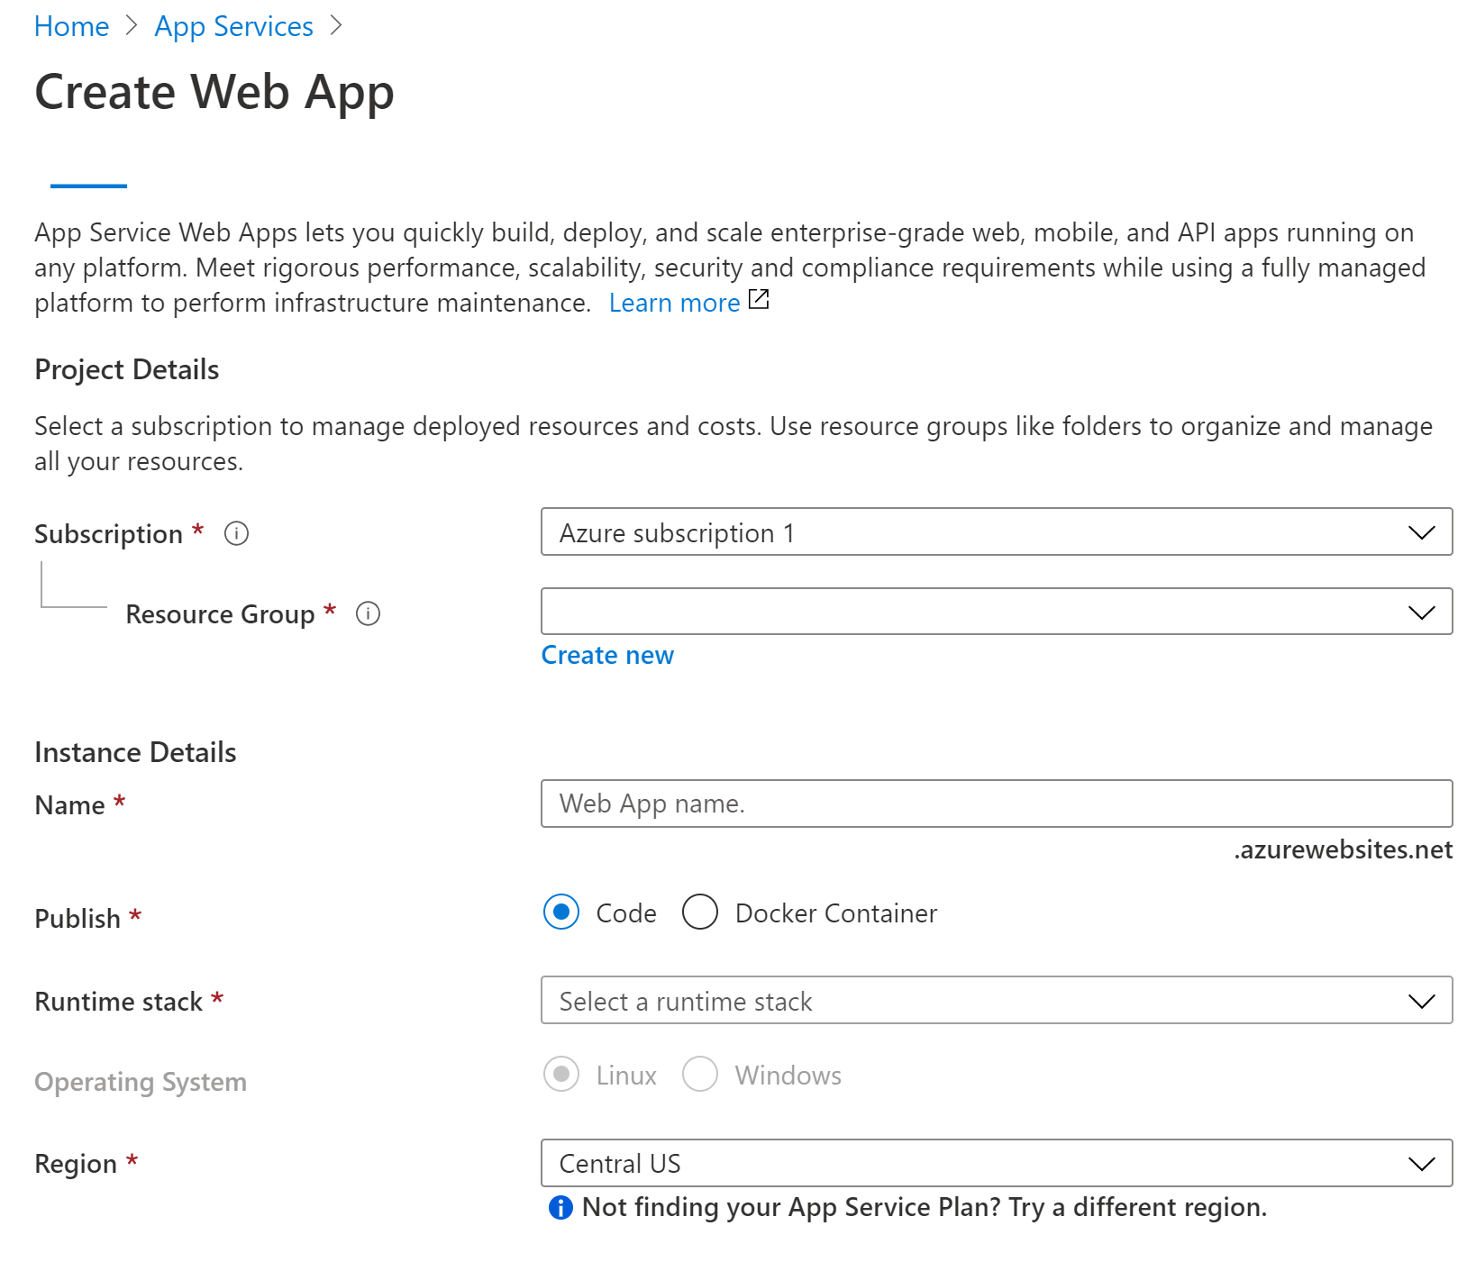The image size is (1476, 1262).
Task: Click the Subscription field label
Action: (x=108, y=534)
